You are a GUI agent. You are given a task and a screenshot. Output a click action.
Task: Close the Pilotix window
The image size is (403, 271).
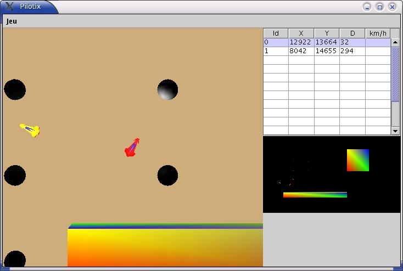[x=392, y=7]
